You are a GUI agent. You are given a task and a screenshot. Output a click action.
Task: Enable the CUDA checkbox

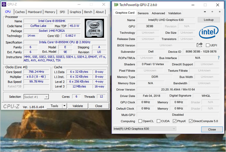click(x=159, y=121)
